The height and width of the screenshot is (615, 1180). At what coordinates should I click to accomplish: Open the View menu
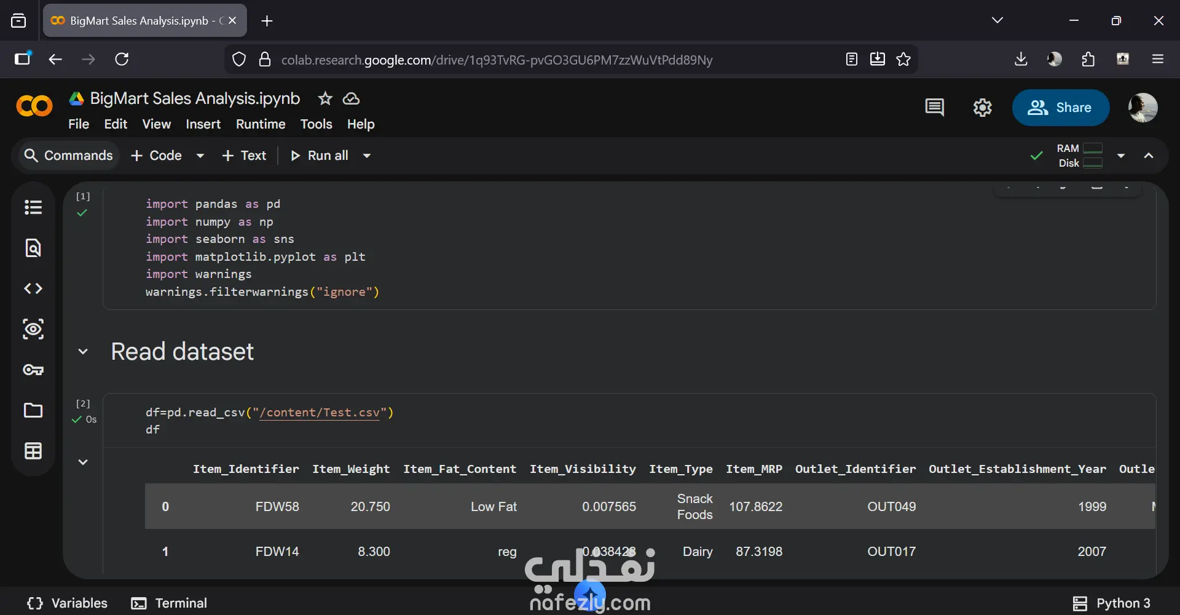point(157,124)
